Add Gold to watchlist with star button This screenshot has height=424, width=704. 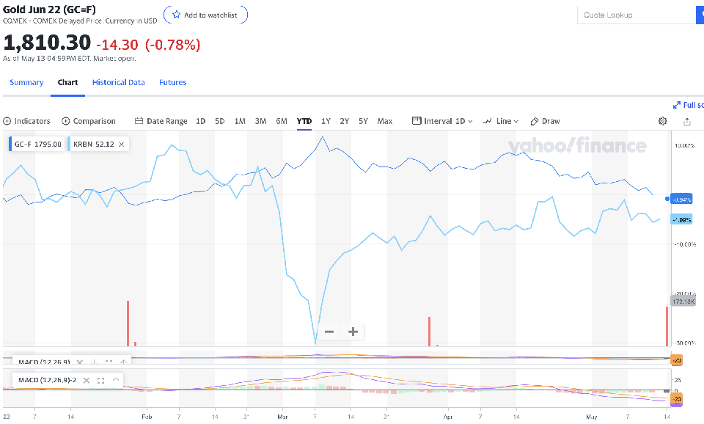(205, 15)
